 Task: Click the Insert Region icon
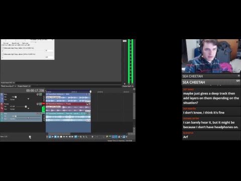click(x=110, y=137)
